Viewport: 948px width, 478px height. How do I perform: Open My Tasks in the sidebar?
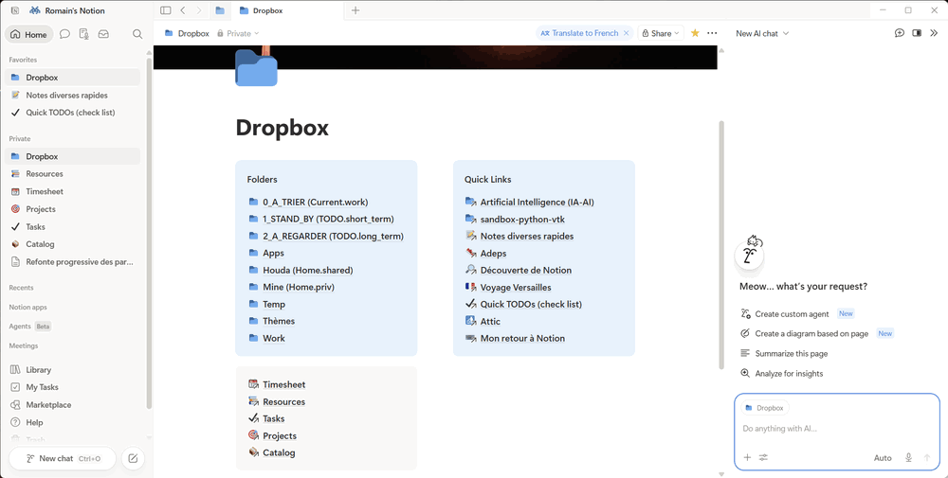73,387
